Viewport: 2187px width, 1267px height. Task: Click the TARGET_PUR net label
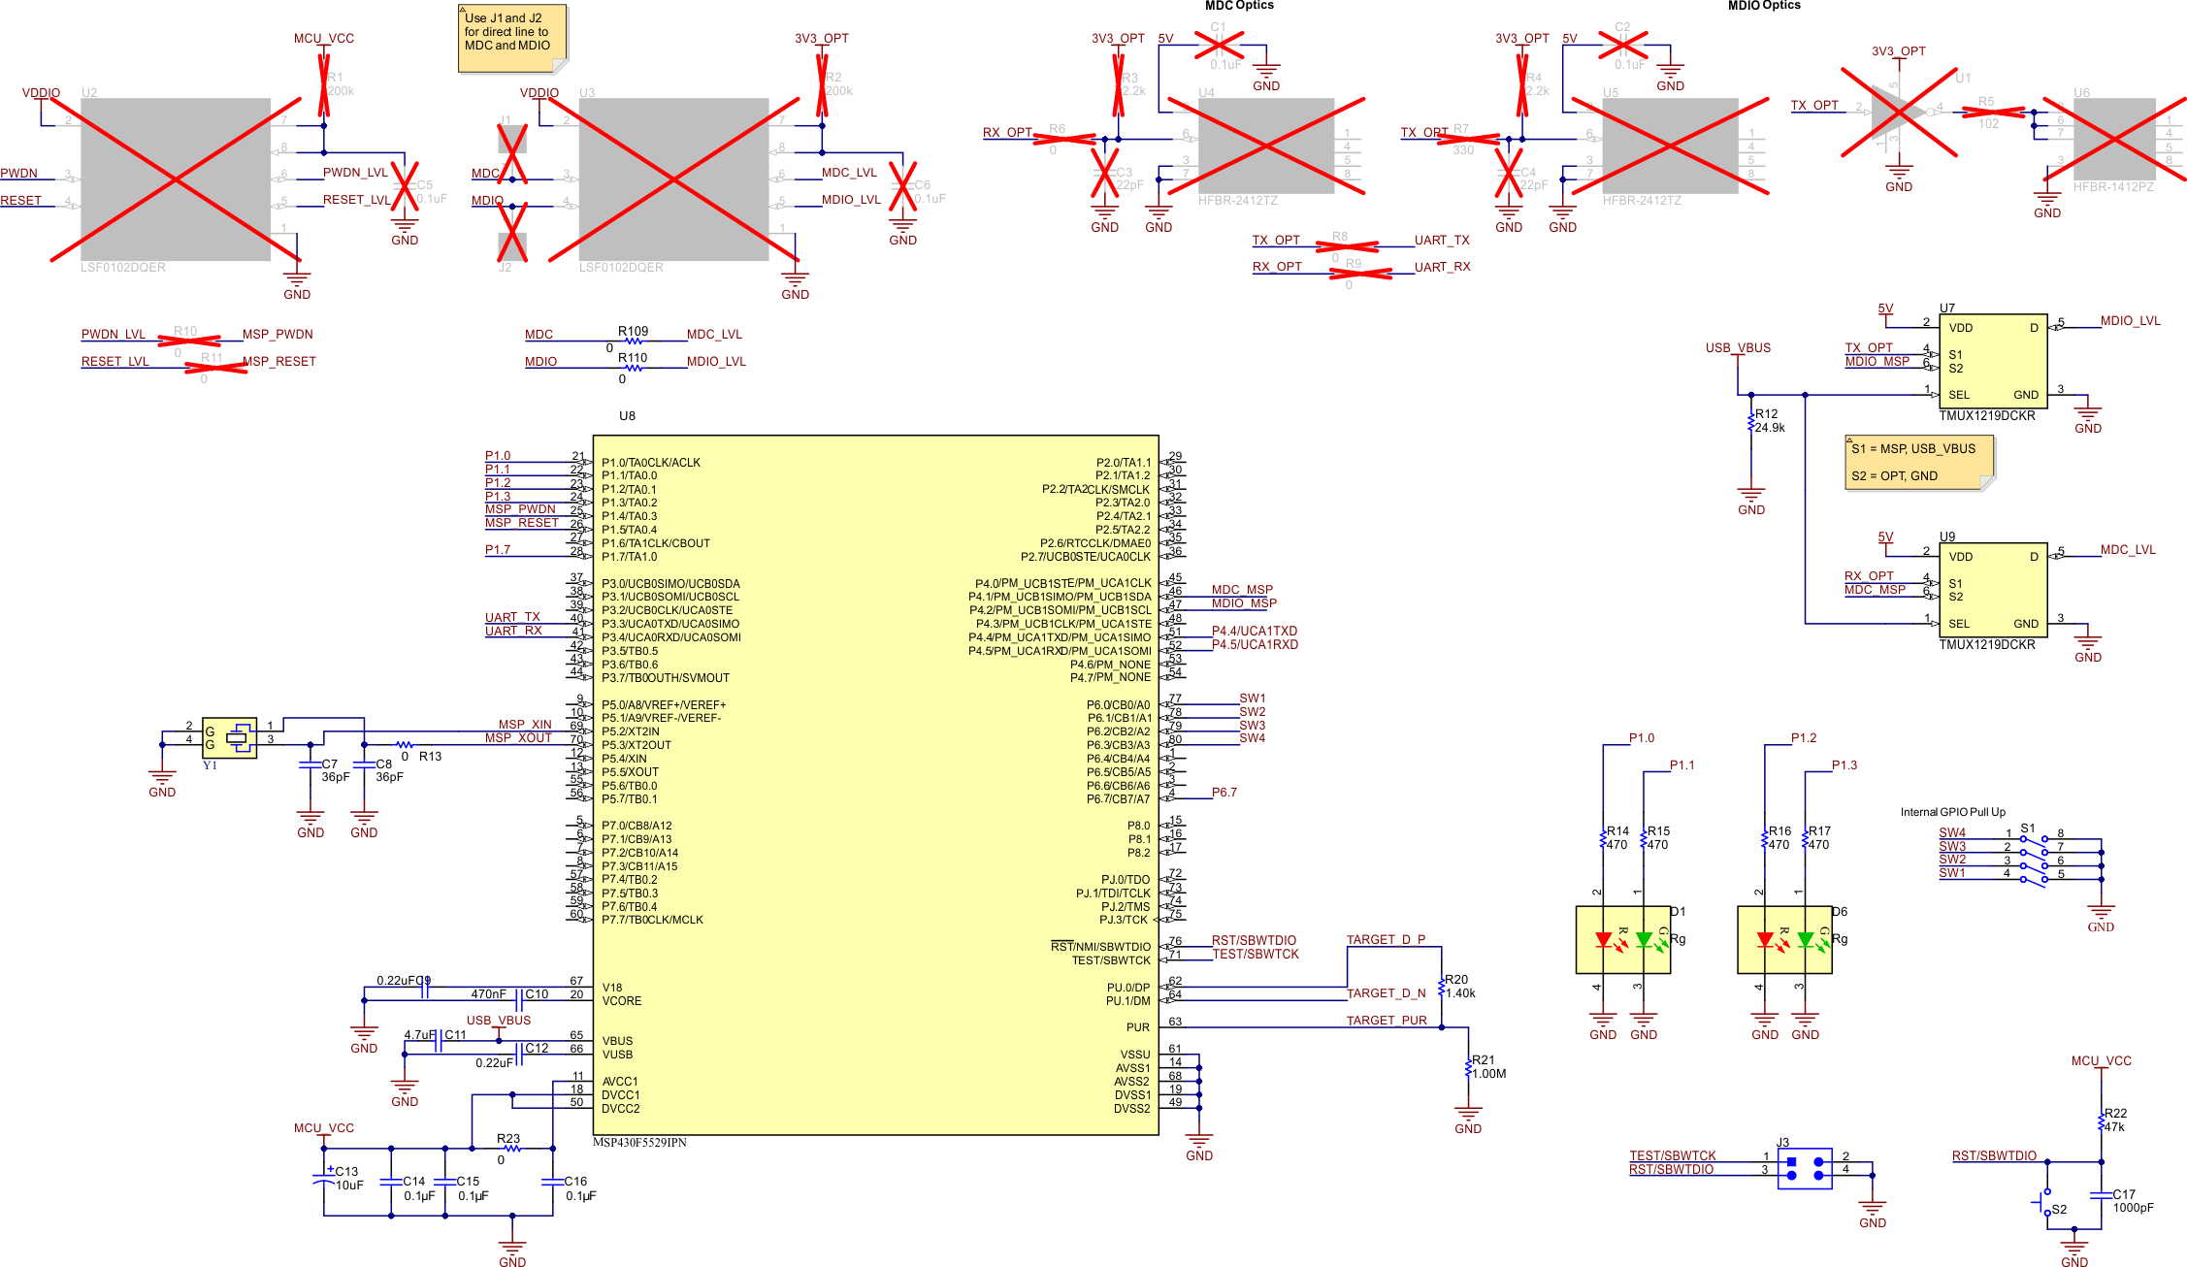click(1386, 1020)
